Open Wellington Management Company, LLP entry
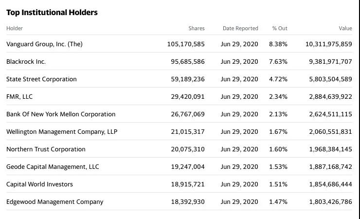 (x=62, y=132)
